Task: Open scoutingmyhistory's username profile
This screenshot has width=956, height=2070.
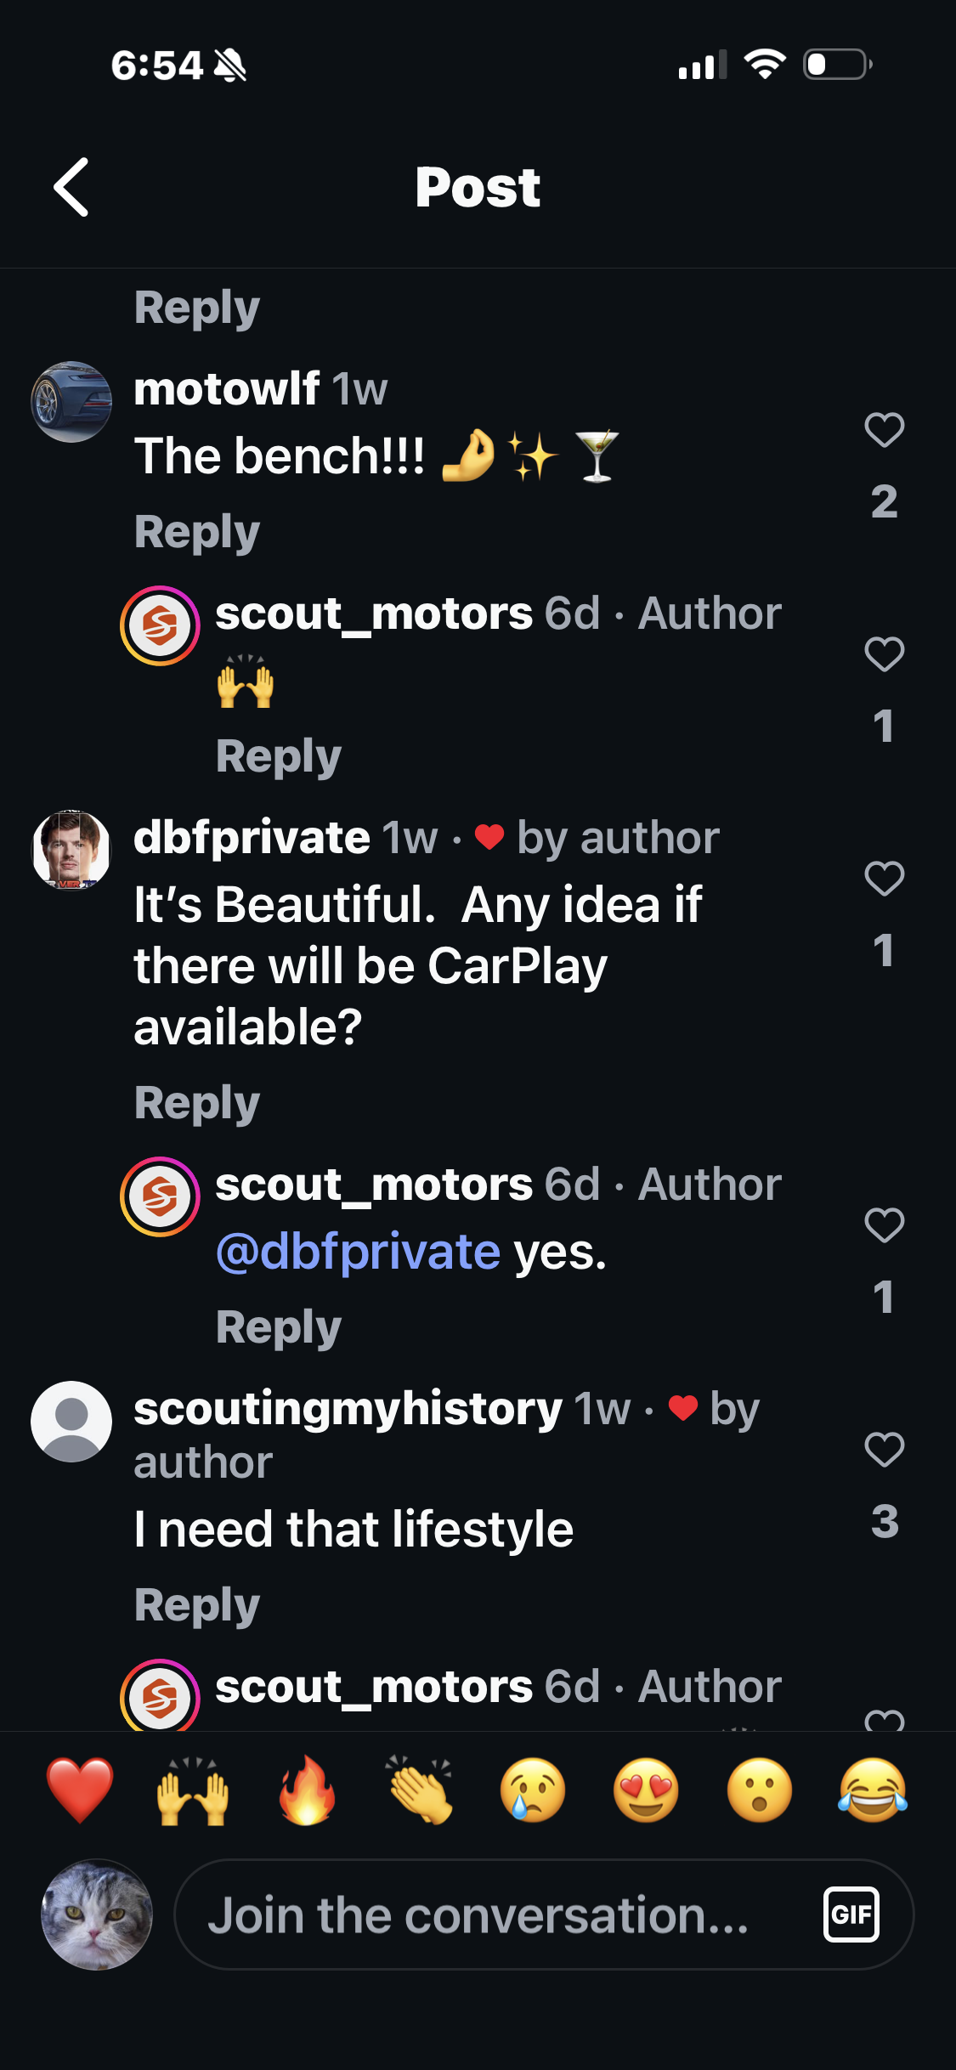Action: tap(348, 1410)
